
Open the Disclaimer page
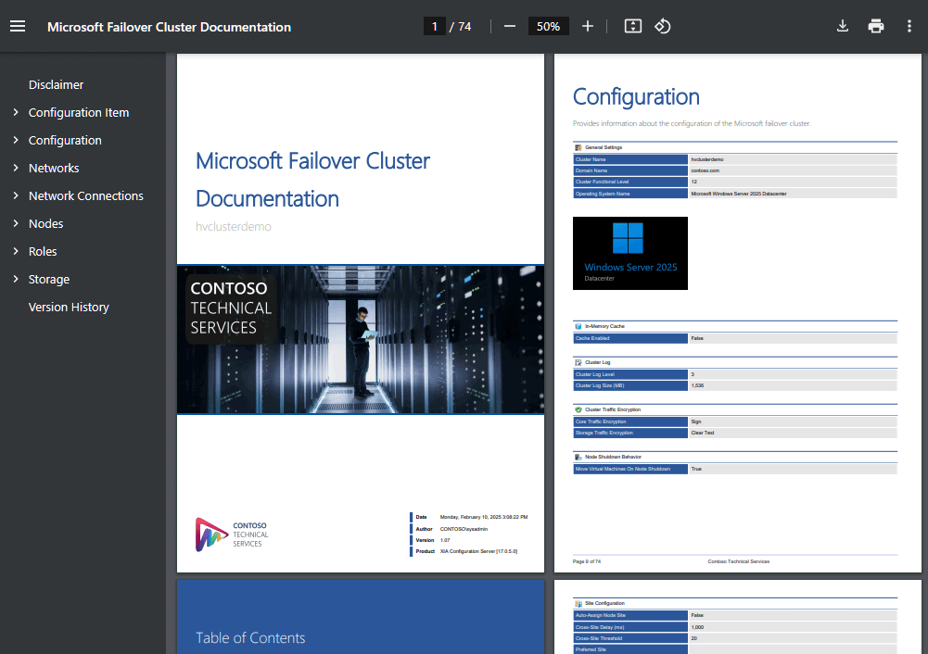(x=56, y=84)
